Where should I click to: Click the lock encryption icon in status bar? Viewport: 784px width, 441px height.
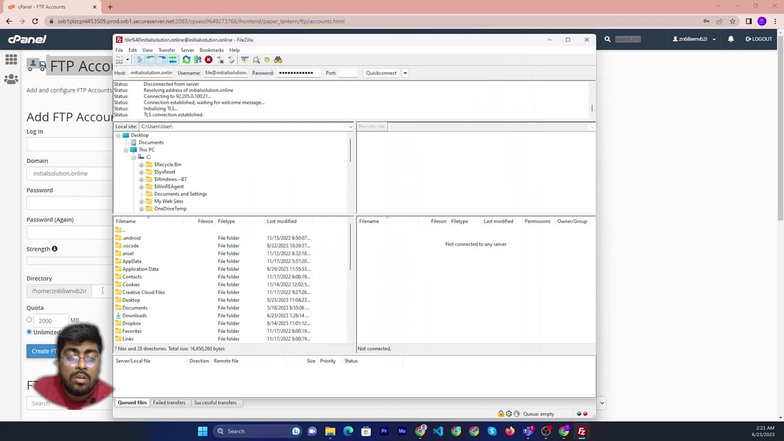[501, 414]
